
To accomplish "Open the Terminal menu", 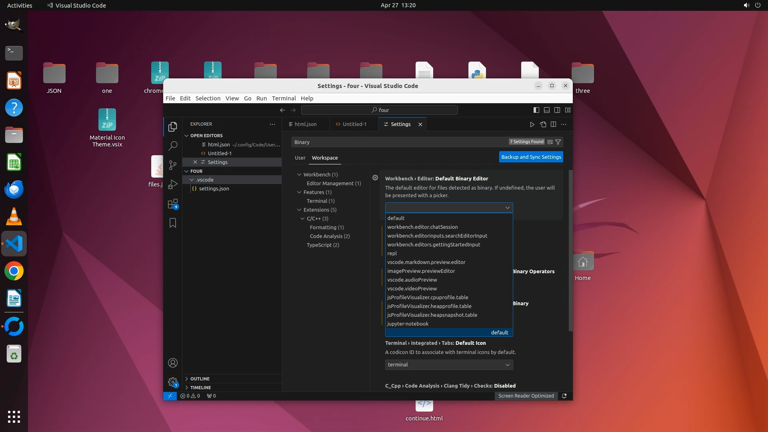I will point(284,98).
